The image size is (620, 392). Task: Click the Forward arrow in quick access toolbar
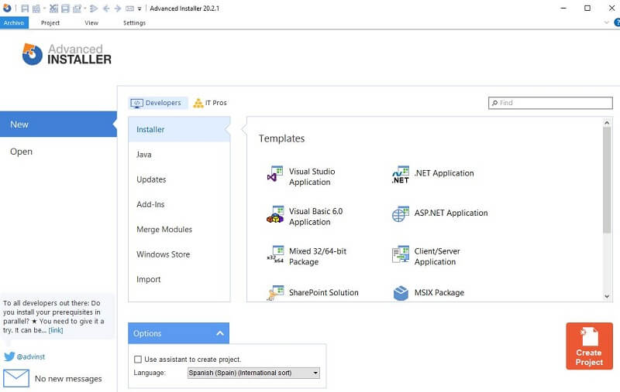[118, 9]
